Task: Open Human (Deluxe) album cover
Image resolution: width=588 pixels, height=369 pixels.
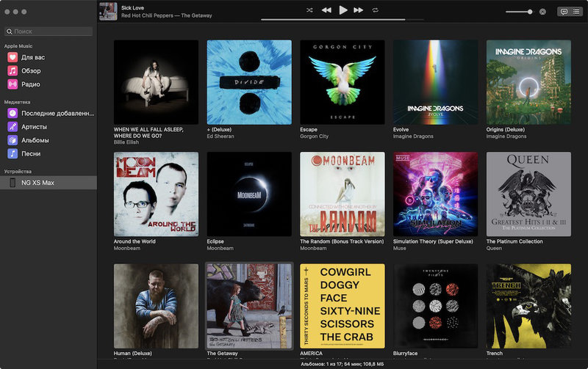Action: [x=156, y=306]
